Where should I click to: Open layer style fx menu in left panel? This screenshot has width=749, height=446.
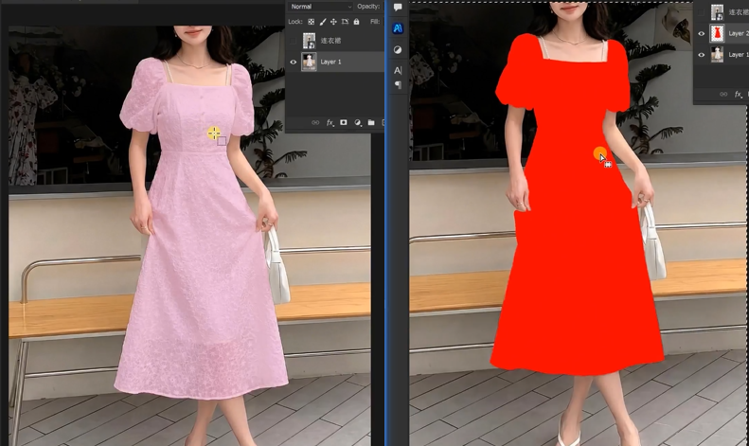click(330, 123)
